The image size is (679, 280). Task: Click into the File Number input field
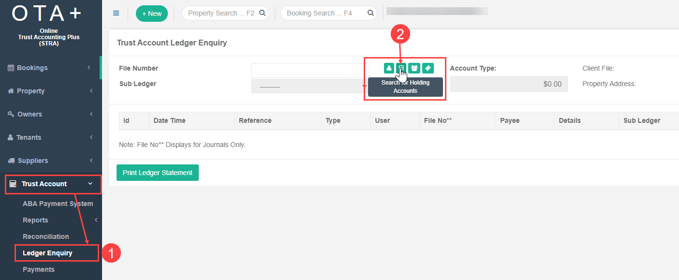[x=310, y=70]
